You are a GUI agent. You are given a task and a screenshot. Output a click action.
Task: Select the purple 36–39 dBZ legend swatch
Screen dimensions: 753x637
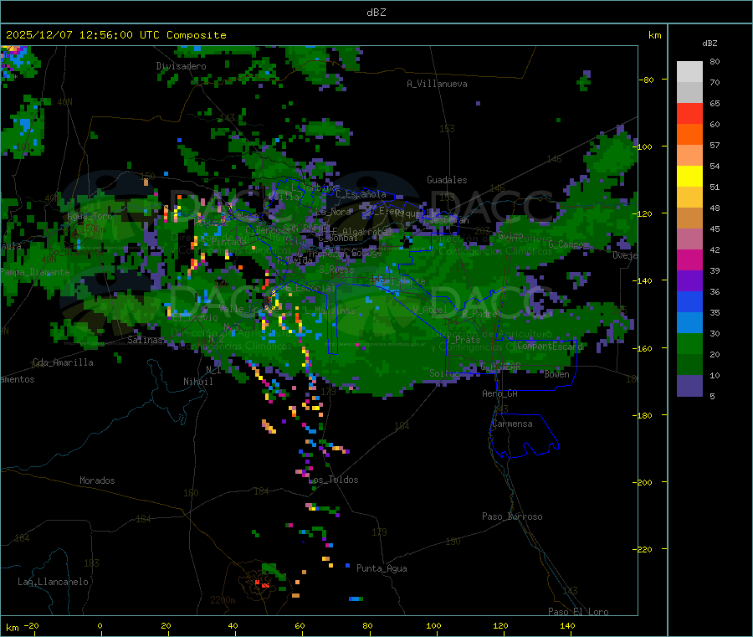(689, 281)
